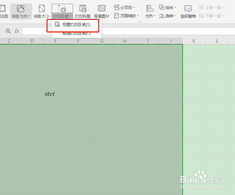235x195 pixels.
Task: Select column F header
Action: [79, 41]
